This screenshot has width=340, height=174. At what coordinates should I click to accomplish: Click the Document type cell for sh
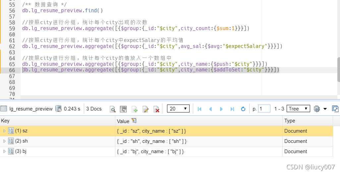point(308,141)
